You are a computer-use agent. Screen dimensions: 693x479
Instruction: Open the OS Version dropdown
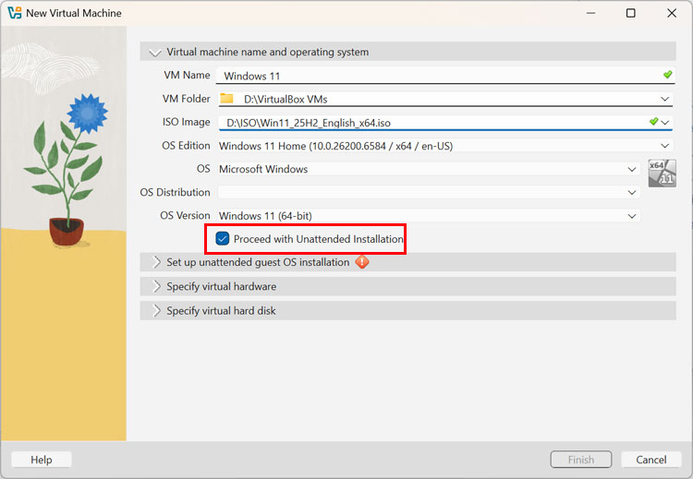(632, 216)
